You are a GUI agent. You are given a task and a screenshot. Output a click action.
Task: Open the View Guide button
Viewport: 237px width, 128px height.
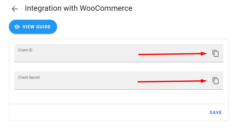(33, 27)
